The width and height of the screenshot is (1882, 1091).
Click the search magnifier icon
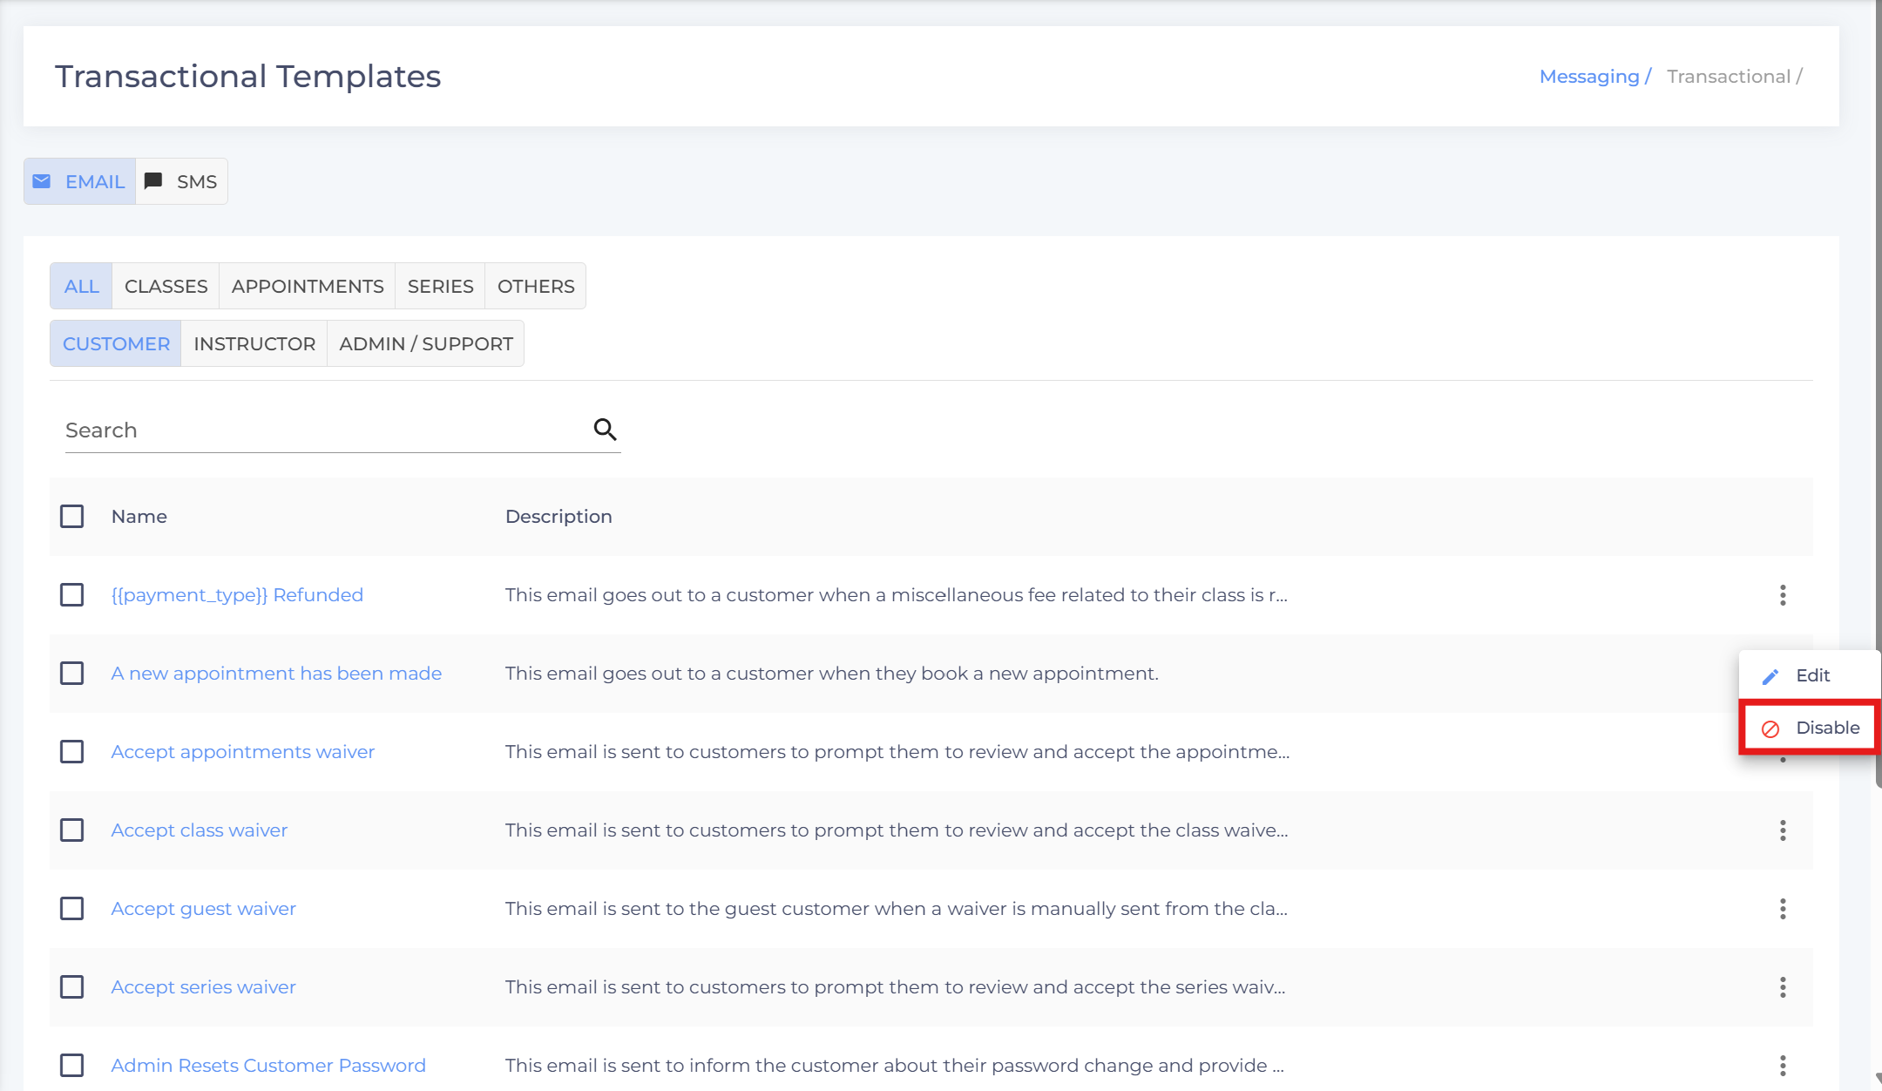point(605,429)
